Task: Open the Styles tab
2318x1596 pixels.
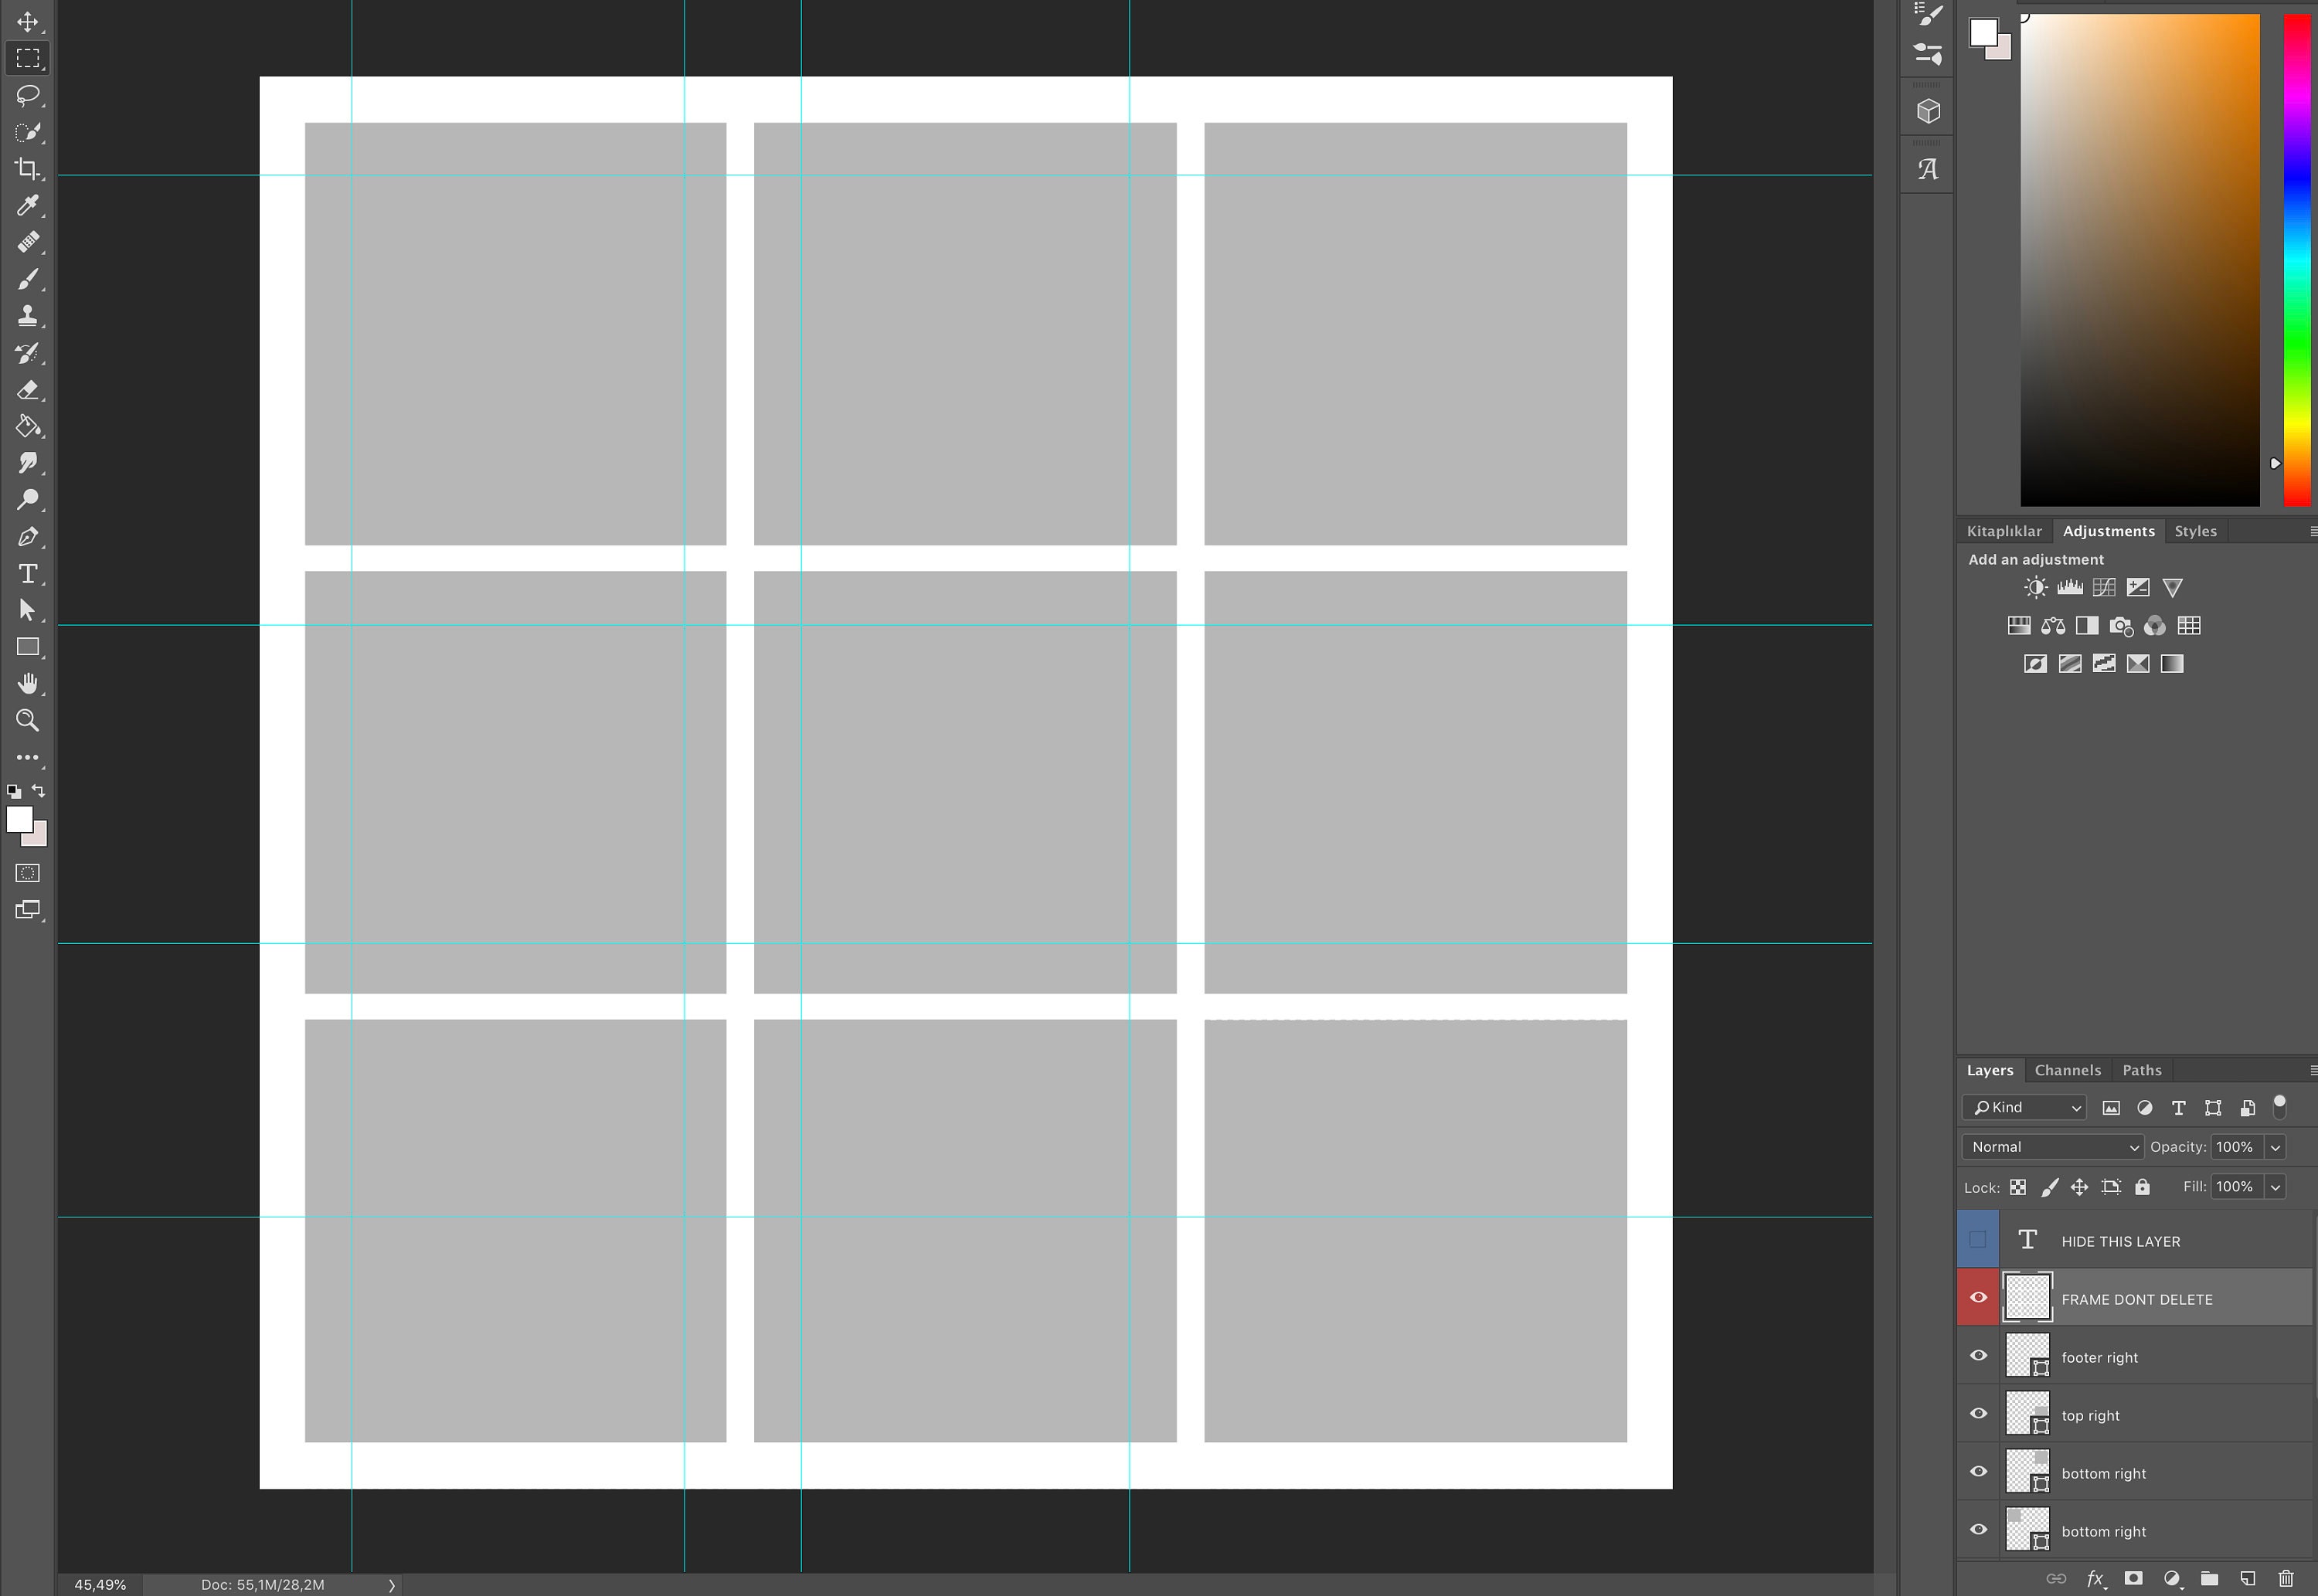Action: pyautogui.click(x=2195, y=530)
